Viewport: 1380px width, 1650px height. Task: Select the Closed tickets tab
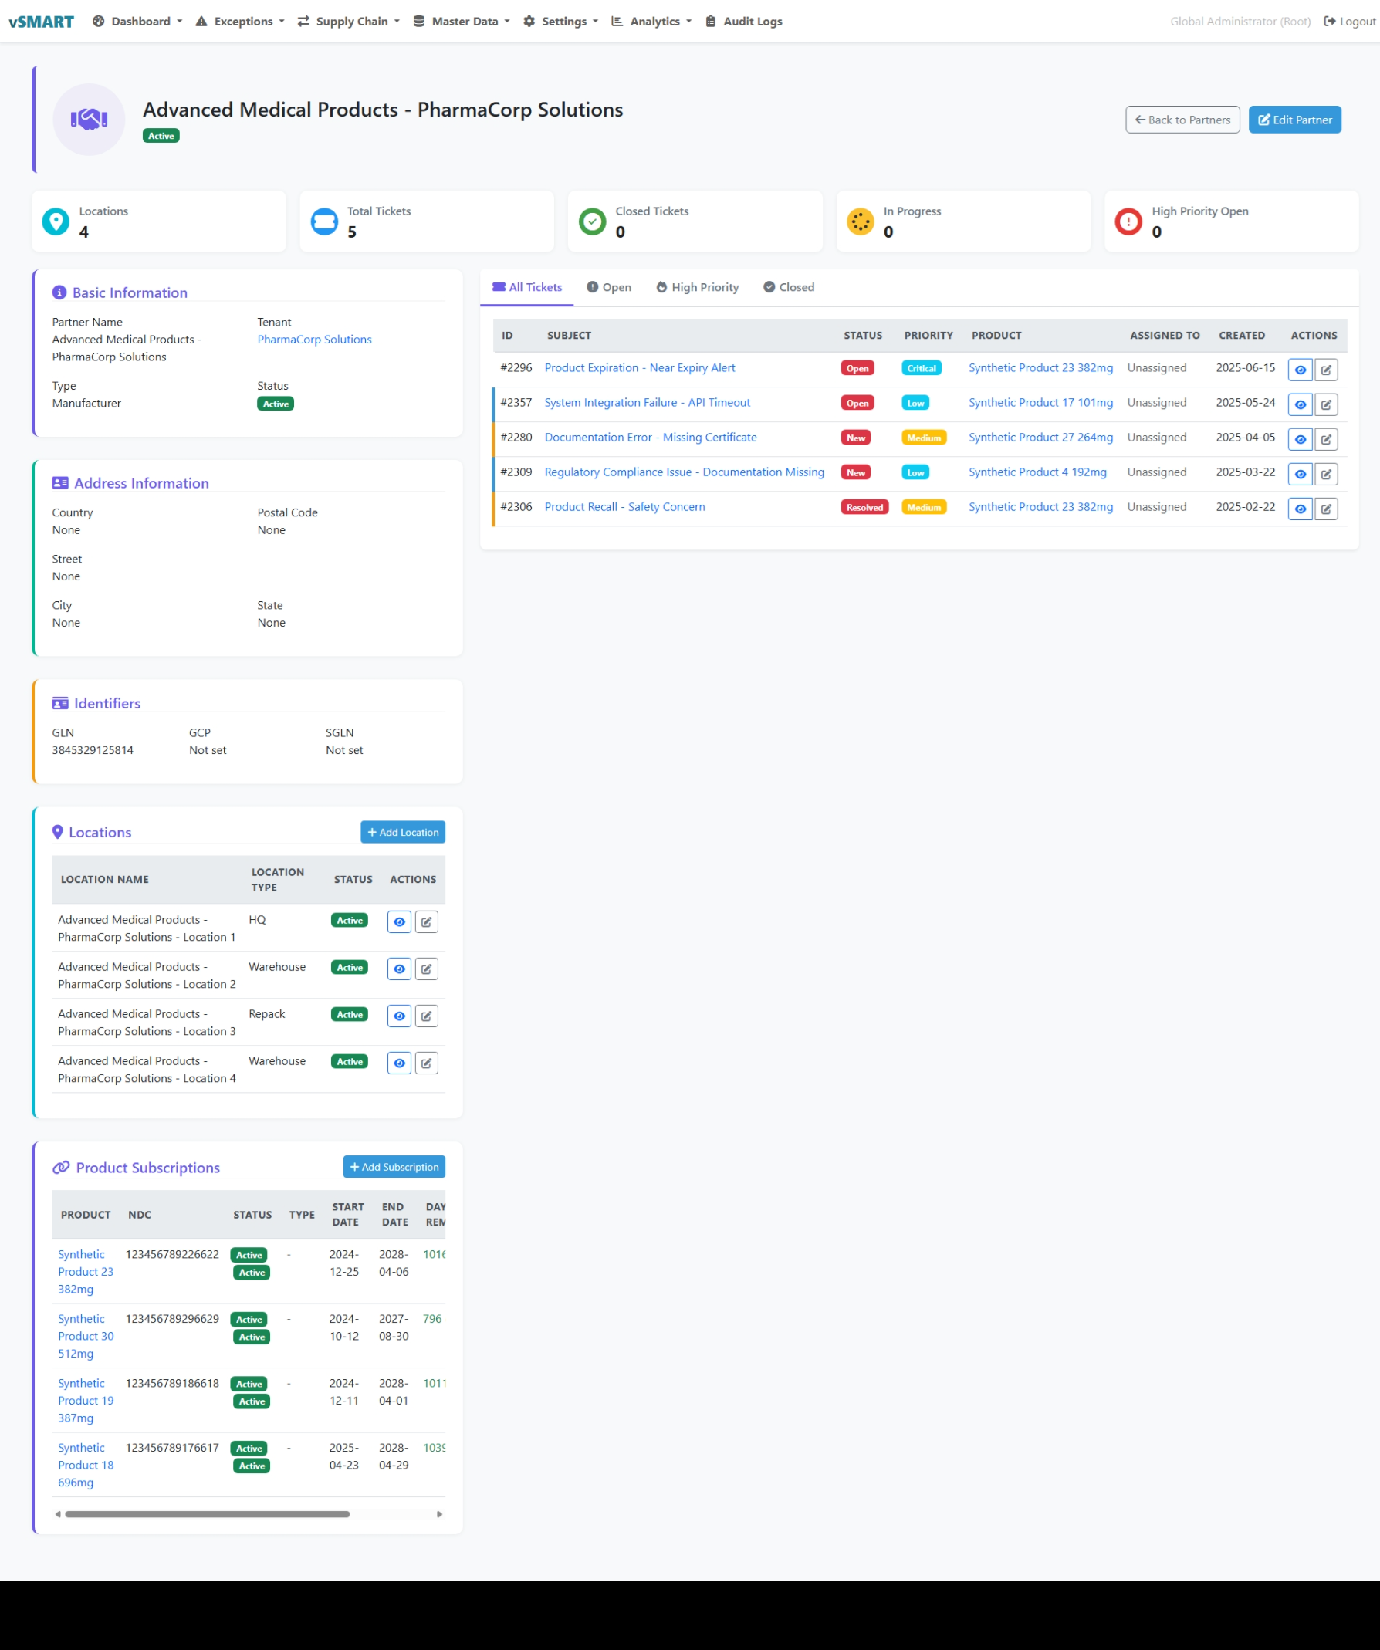(x=788, y=288)
